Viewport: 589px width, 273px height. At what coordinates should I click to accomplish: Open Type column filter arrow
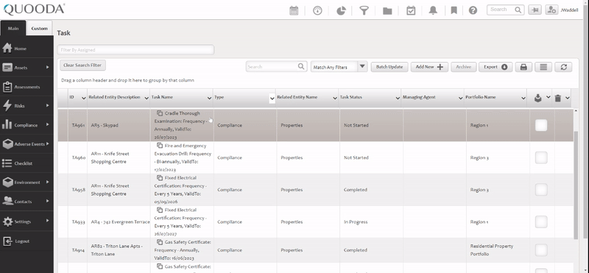point(272,99)
